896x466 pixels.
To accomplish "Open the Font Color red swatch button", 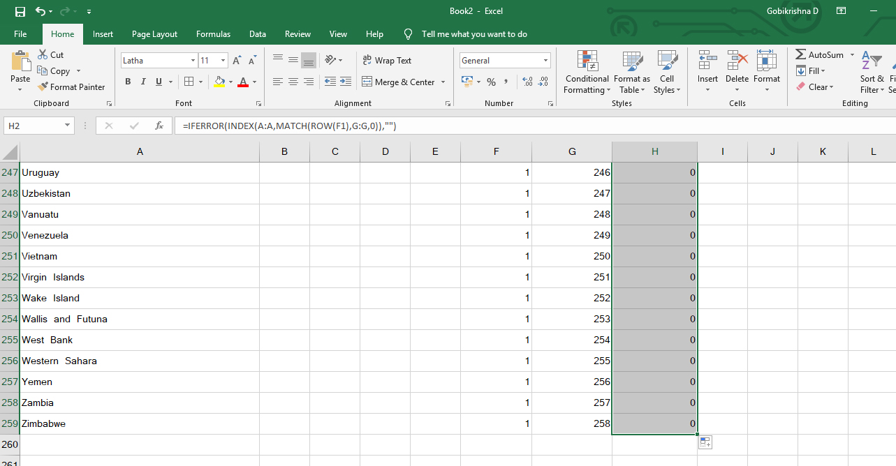I will [243, 82].
